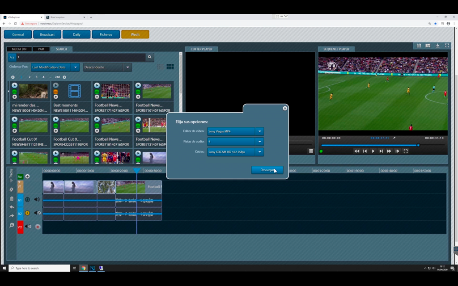Open the cutter player hamburger menu

tap(311, 151)
